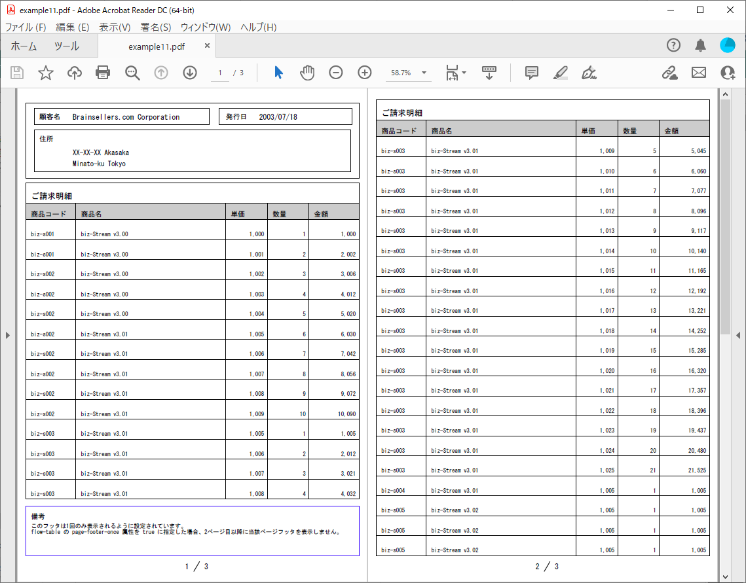Viewport: 746px width, 583px height.
Task: Zoom out with the minus icon
Action: coord(336,73)
